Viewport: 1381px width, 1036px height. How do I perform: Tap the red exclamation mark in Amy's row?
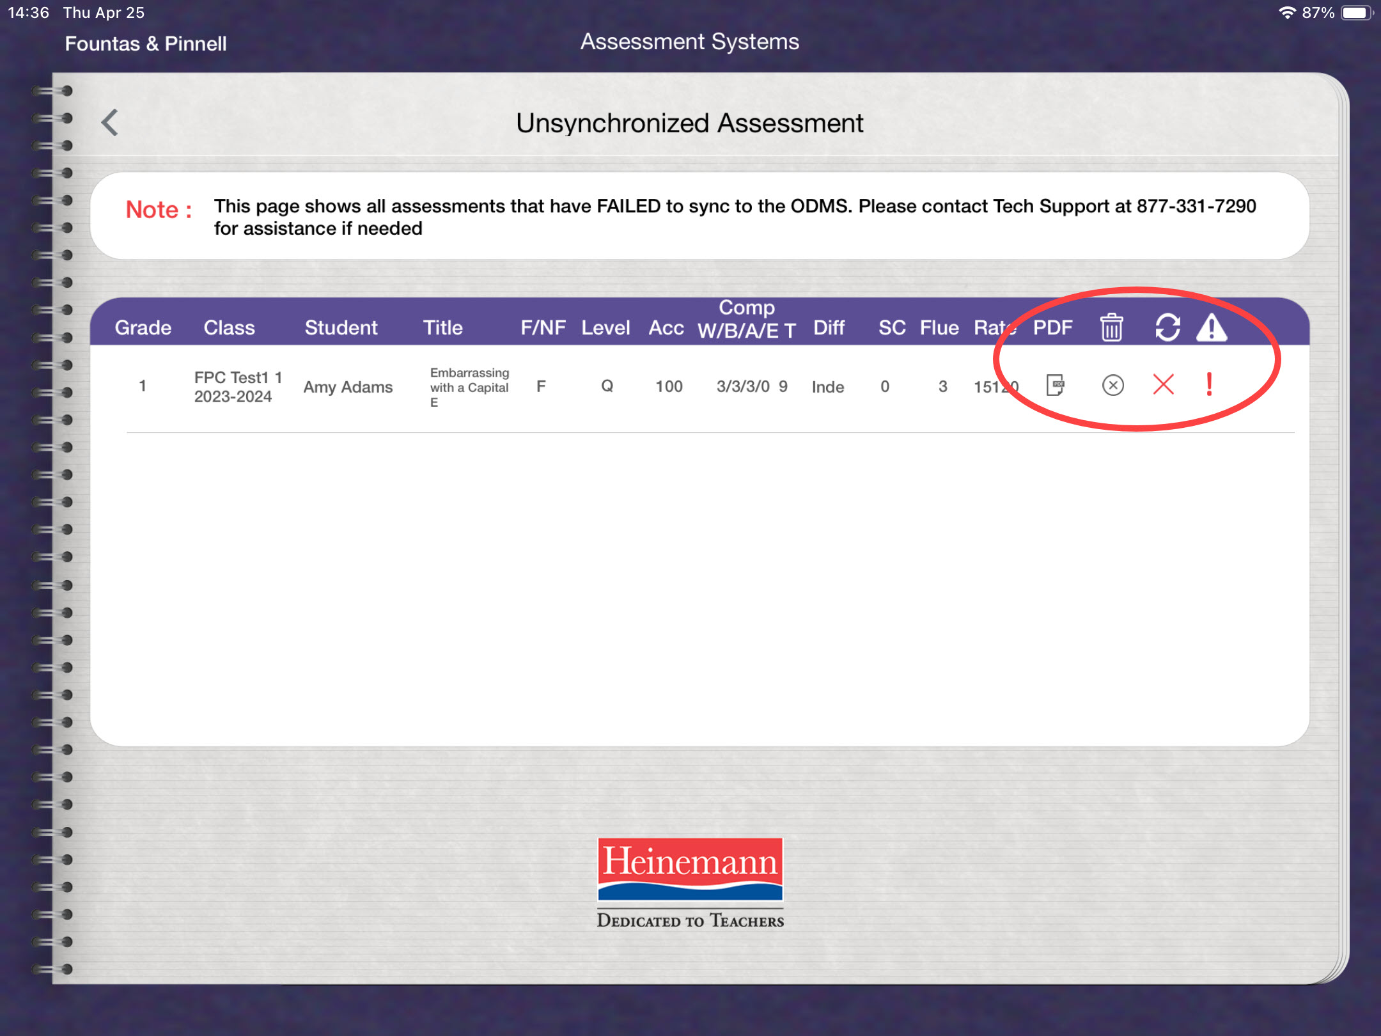point(1208,385)
